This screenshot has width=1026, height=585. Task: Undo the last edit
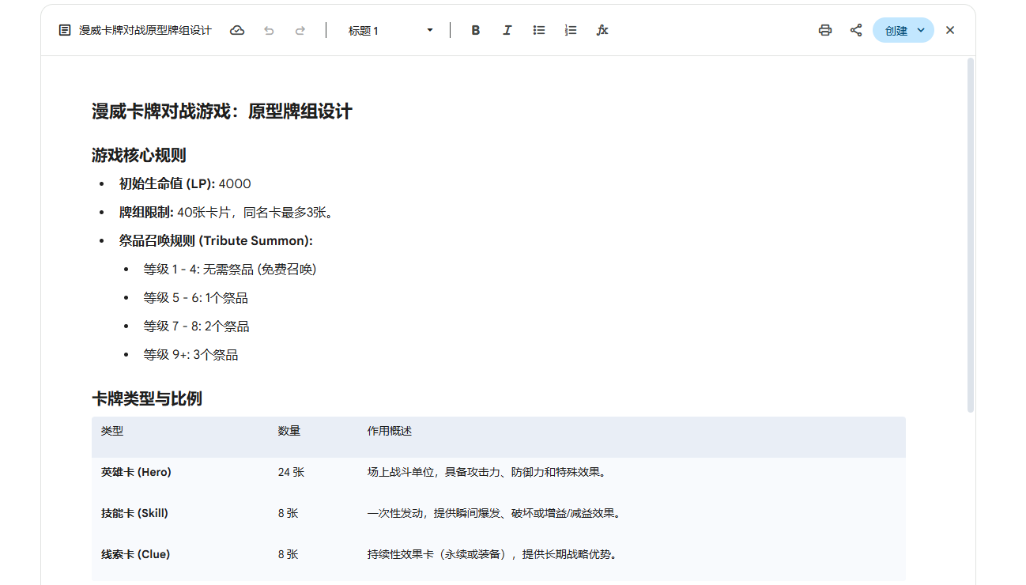pyautogui.click(x=269, y=30)
